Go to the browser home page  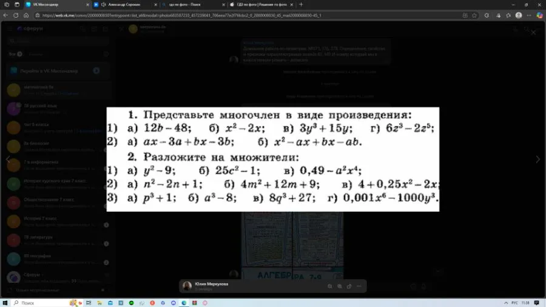coord(26,15)
